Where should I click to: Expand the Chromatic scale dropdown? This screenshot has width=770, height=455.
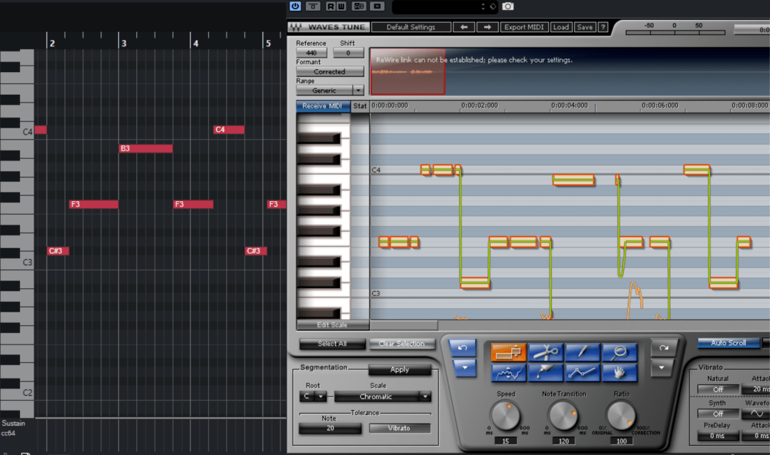pos(425,397)
